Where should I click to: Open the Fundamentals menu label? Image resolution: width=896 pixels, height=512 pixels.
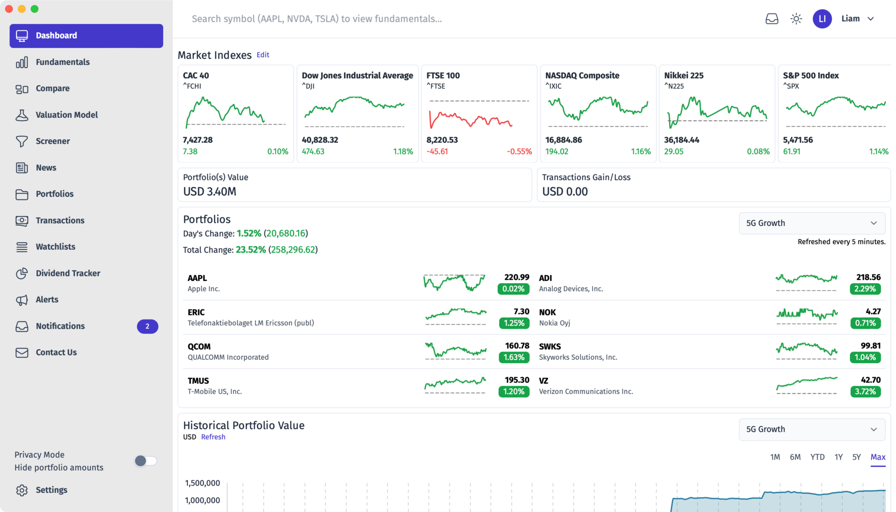click(63, 62)
